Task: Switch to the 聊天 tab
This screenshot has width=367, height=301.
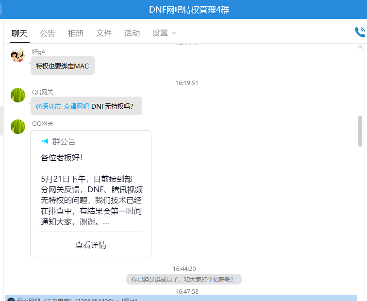Action: [x=19, y=33]
